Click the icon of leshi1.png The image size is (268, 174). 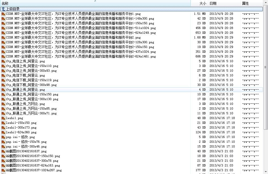(x=3, y=118)
